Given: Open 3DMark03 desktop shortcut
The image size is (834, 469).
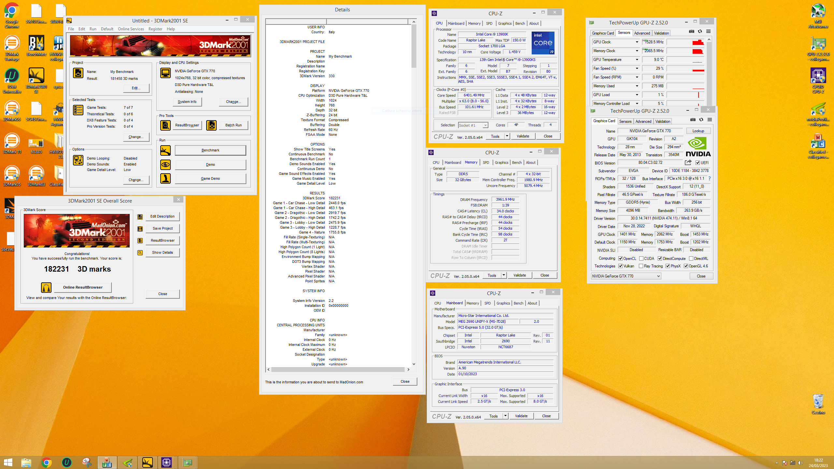Looking at the screenshot, I should (x=36, y=176).
